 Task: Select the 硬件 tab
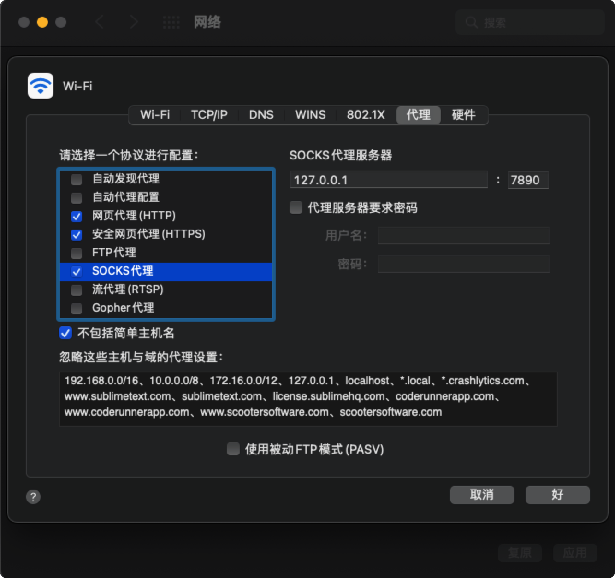point(464,115)
